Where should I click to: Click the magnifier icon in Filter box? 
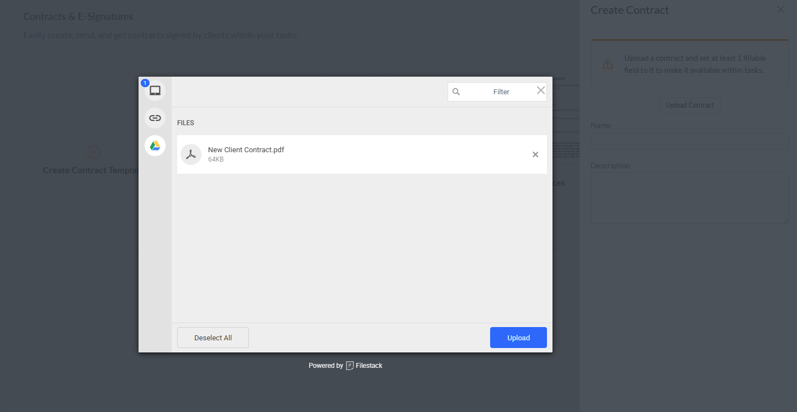(x=456, y=92)
